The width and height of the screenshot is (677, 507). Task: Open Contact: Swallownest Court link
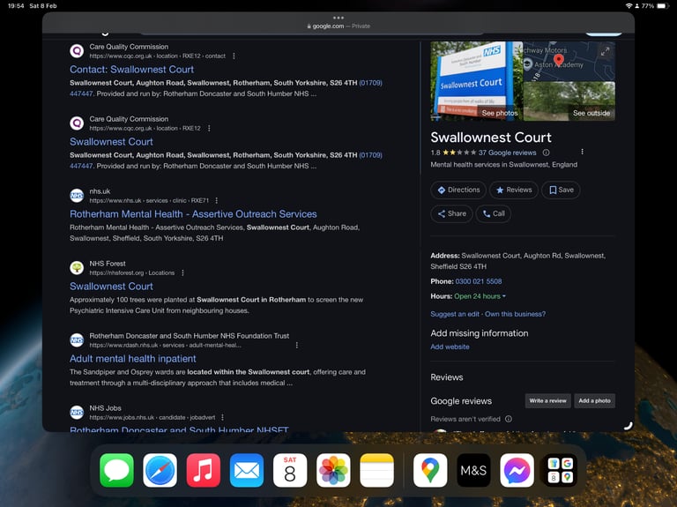[x=131, y=70]
